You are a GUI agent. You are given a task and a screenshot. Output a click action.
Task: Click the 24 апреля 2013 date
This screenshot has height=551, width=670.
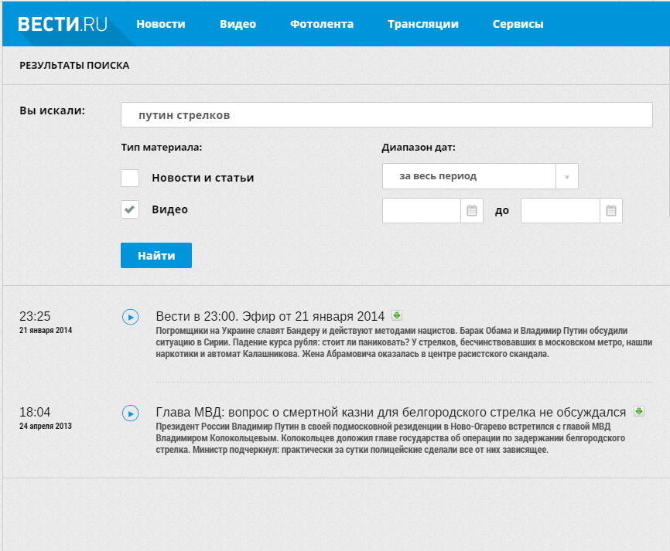pyautogui.click(x=46, y=426)
